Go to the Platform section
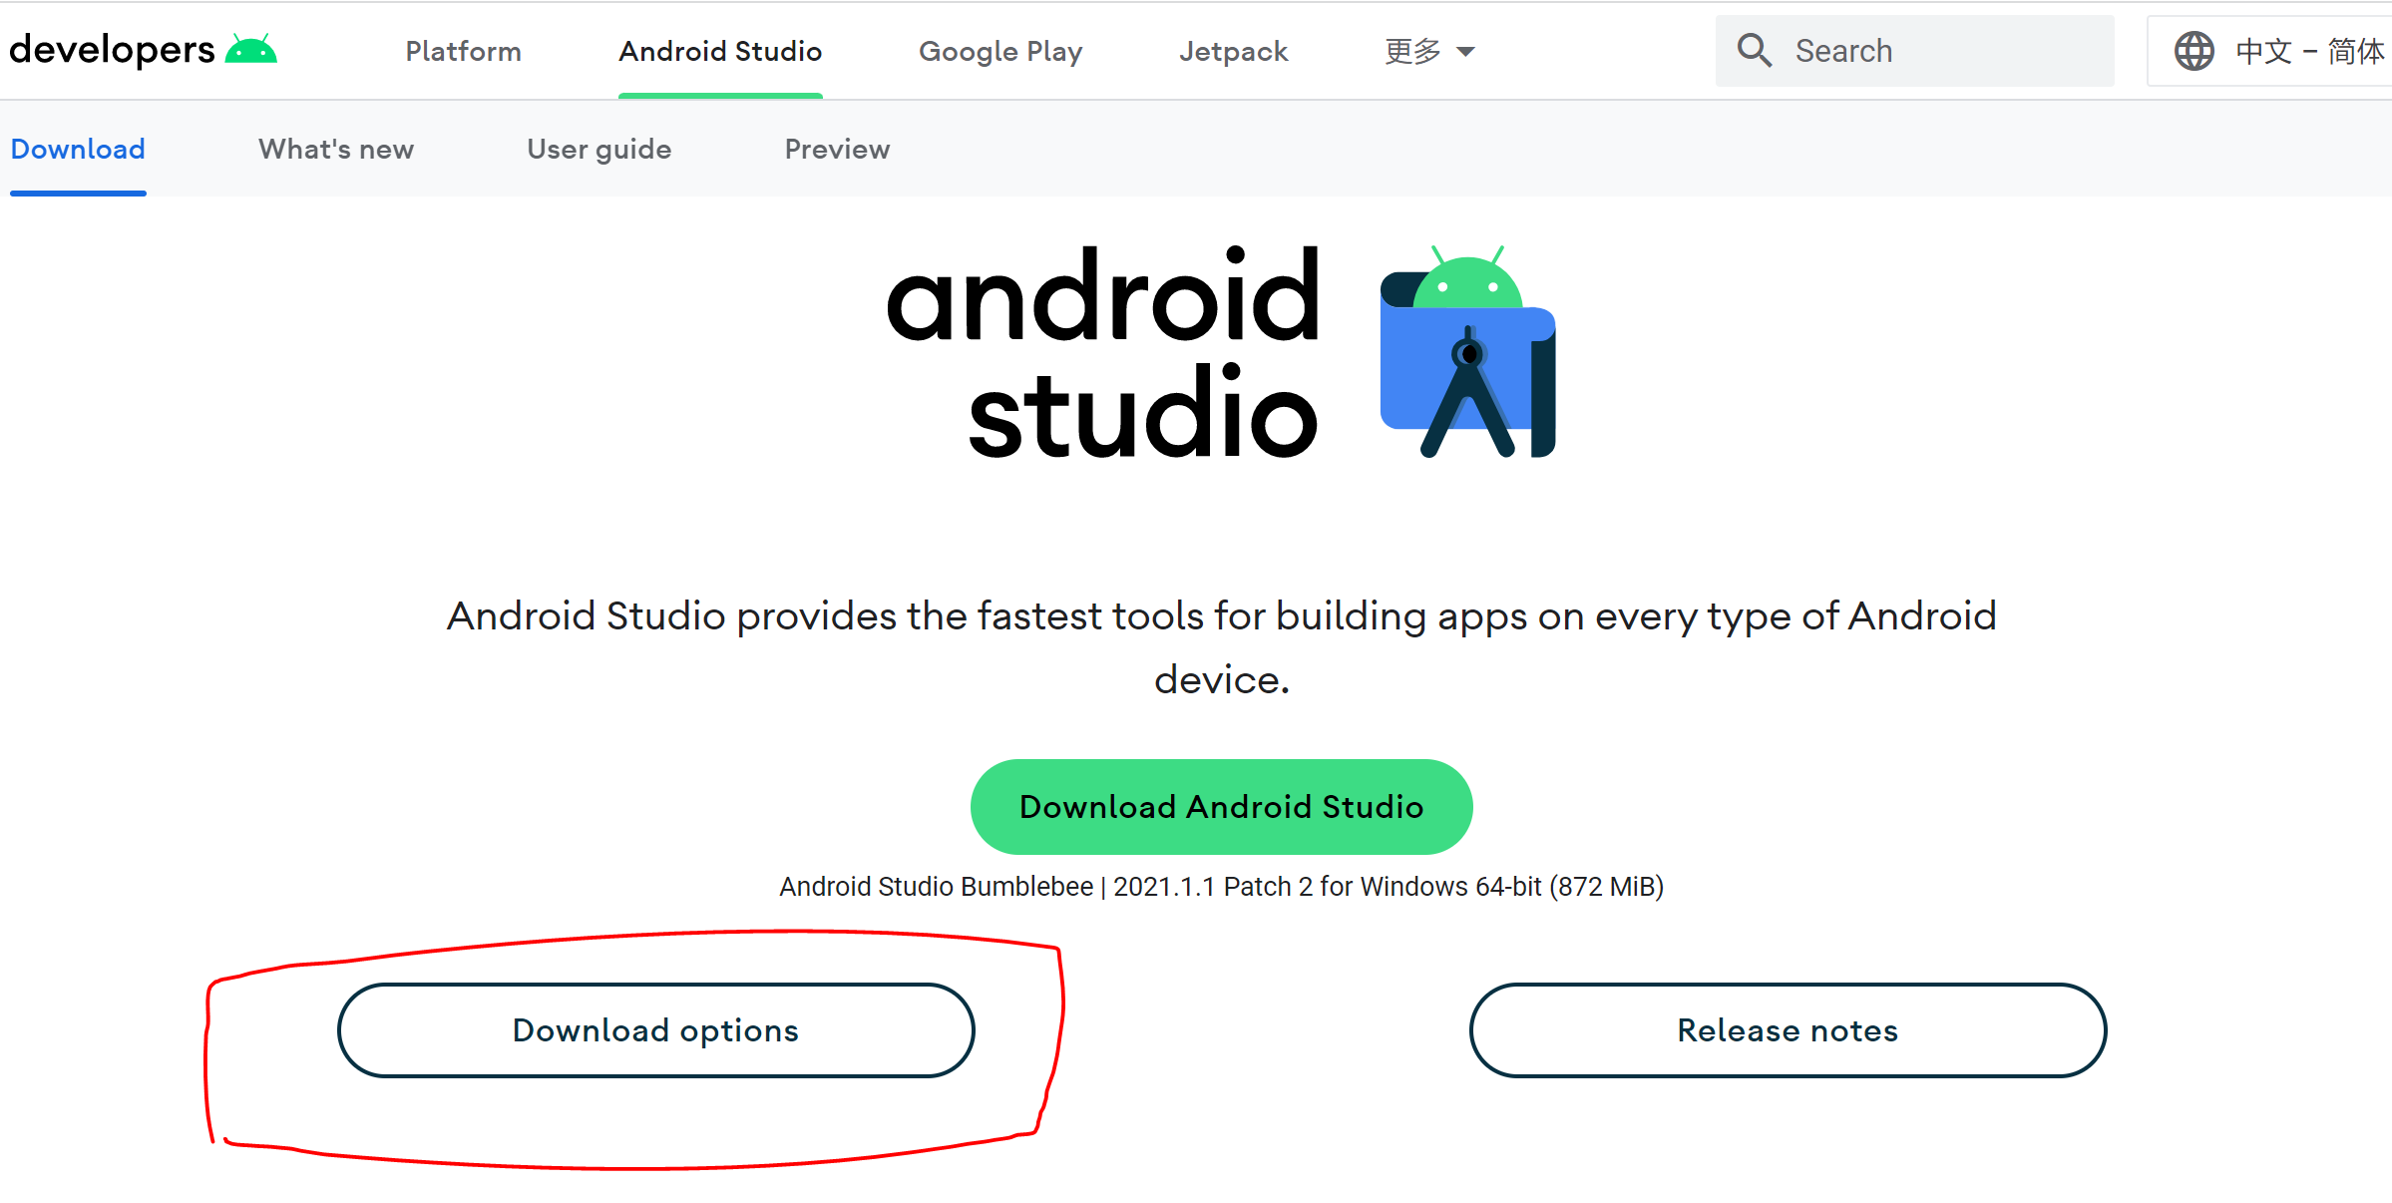 coord(463,50)
